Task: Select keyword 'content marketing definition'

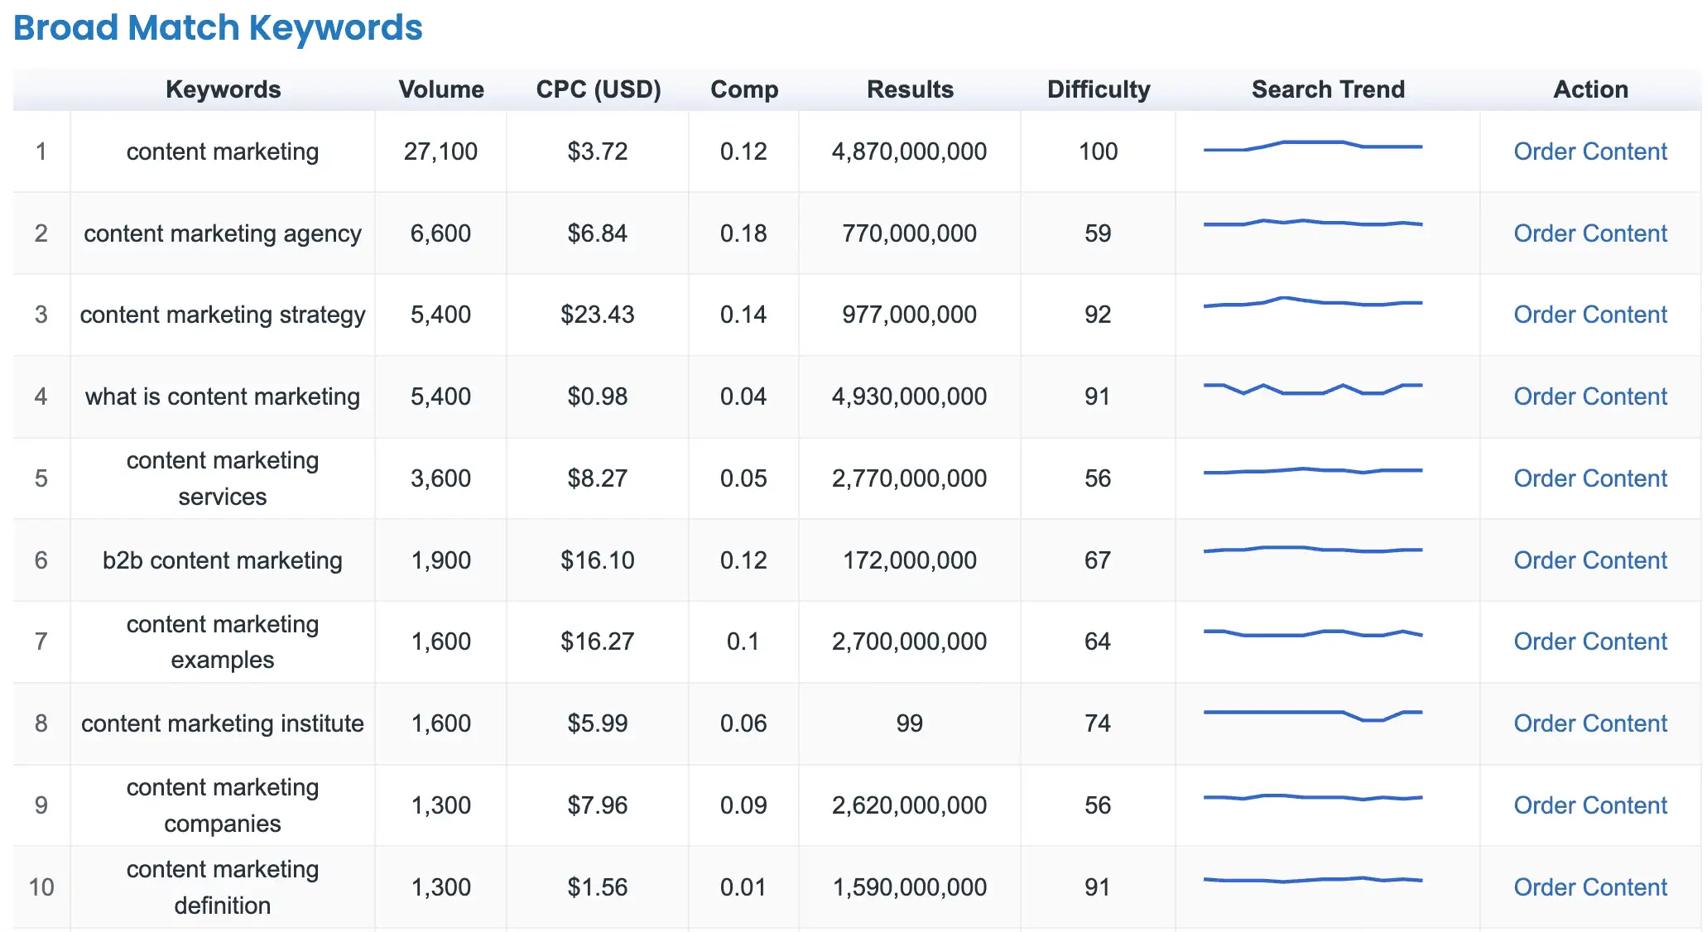Action: pos(223,887)
